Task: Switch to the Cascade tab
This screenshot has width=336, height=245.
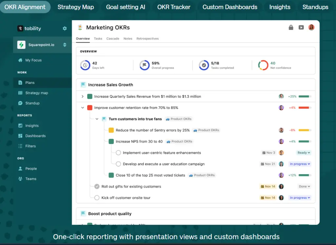Action: [x=113, y=39]
